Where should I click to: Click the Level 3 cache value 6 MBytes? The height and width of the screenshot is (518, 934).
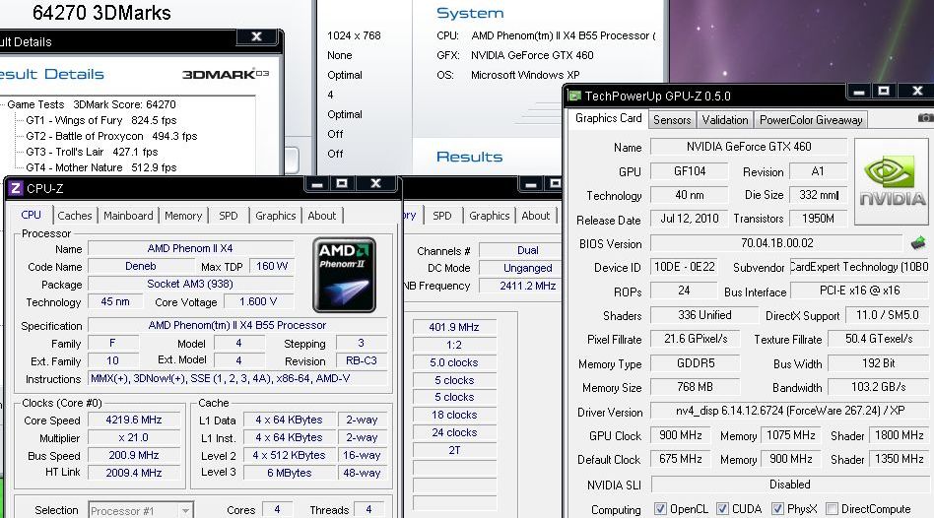coord(289,473)
